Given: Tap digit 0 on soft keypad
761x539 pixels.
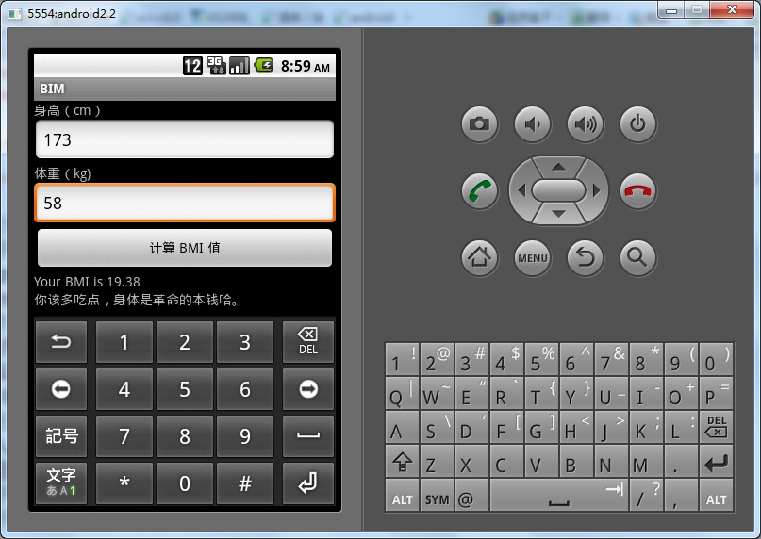Looking at the screenshot, I should pos(185,483).
